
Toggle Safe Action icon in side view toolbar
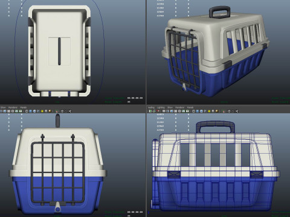pos(184,111)
